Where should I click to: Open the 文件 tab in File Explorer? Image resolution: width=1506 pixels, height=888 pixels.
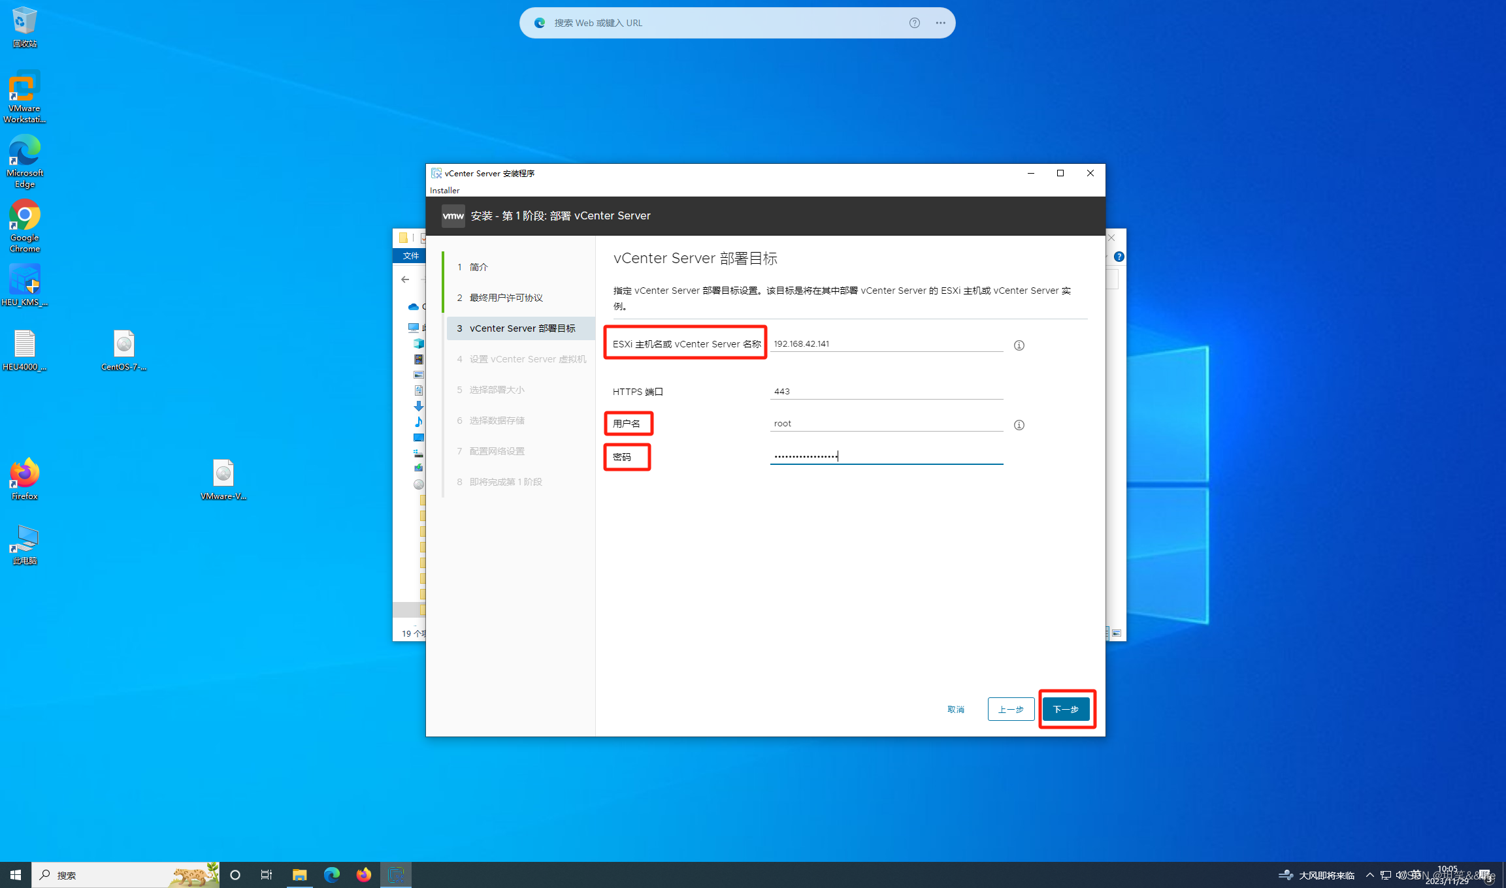(411, 256)
